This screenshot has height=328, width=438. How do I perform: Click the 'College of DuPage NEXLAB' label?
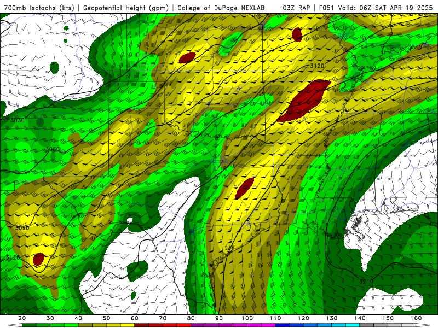(x=221, y=8)
